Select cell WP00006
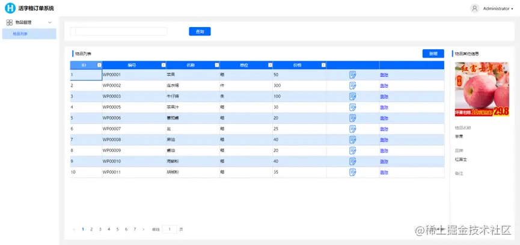This screenshot has height=245, width=520. point(134,118)
